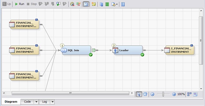Switch to the Code tab
The image size is (205, 106).
click(x=27, y=102)
